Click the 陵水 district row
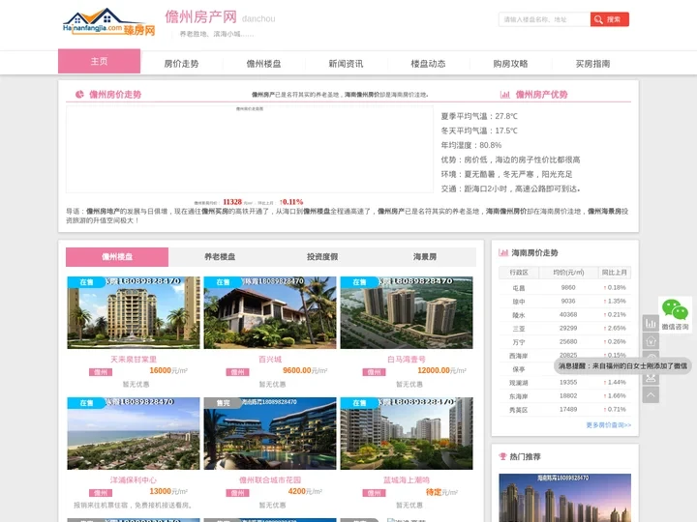 [x=564, y=315]
